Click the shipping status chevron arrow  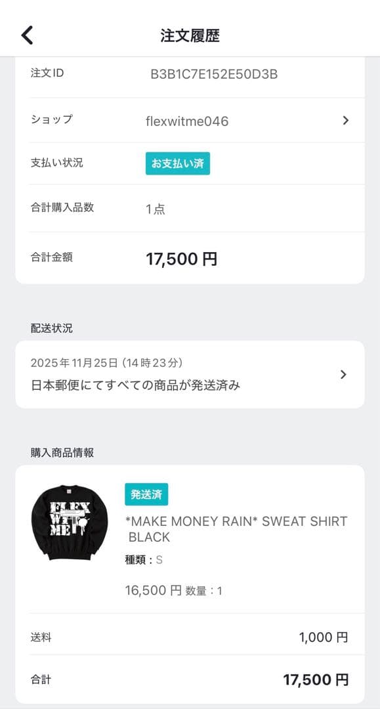tap(343, 374)
